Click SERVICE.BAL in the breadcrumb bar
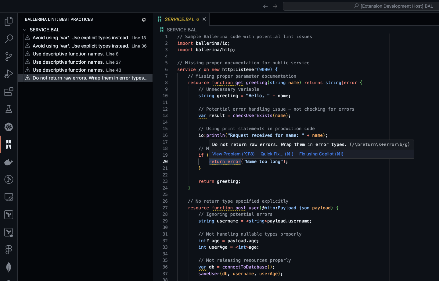The height and width of the screenshot is (281, 439). 182,30
